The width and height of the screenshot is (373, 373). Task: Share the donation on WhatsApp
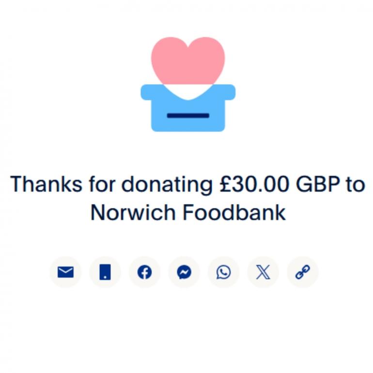click(x=223, y=272)
